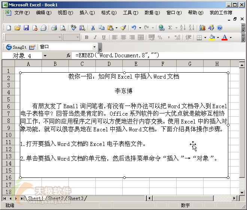The width and height of the screenshot is (247, 210).
Task: Expand the Font name dropdown
Action: (60, 37)
